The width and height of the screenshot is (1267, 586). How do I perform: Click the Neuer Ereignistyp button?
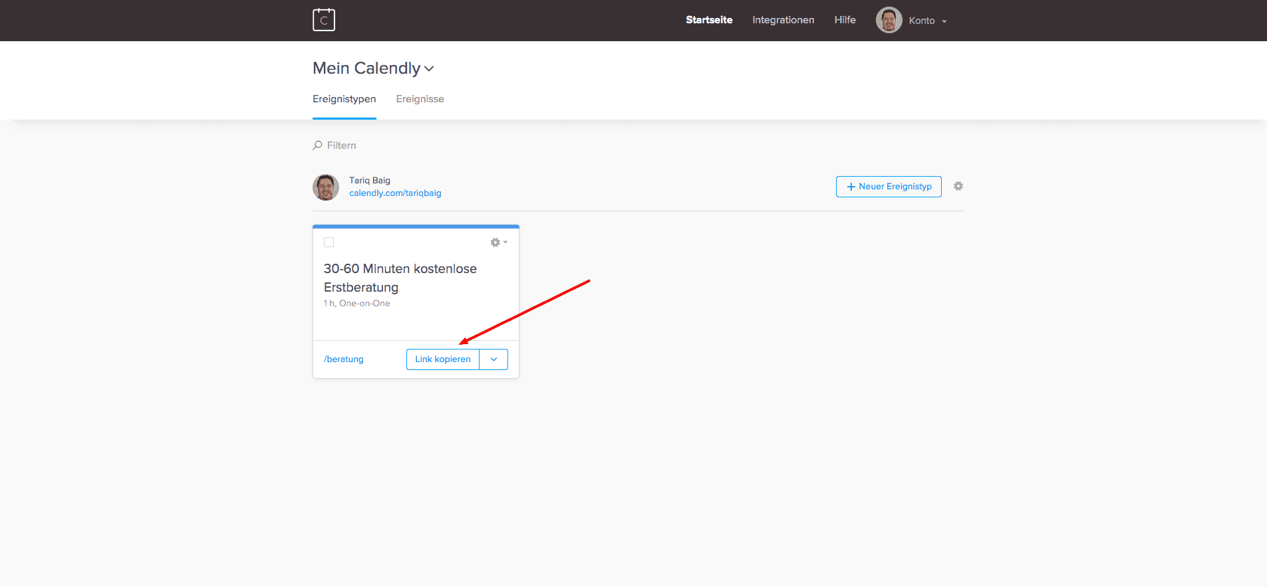pyautogui.click(x=889, y=187)
